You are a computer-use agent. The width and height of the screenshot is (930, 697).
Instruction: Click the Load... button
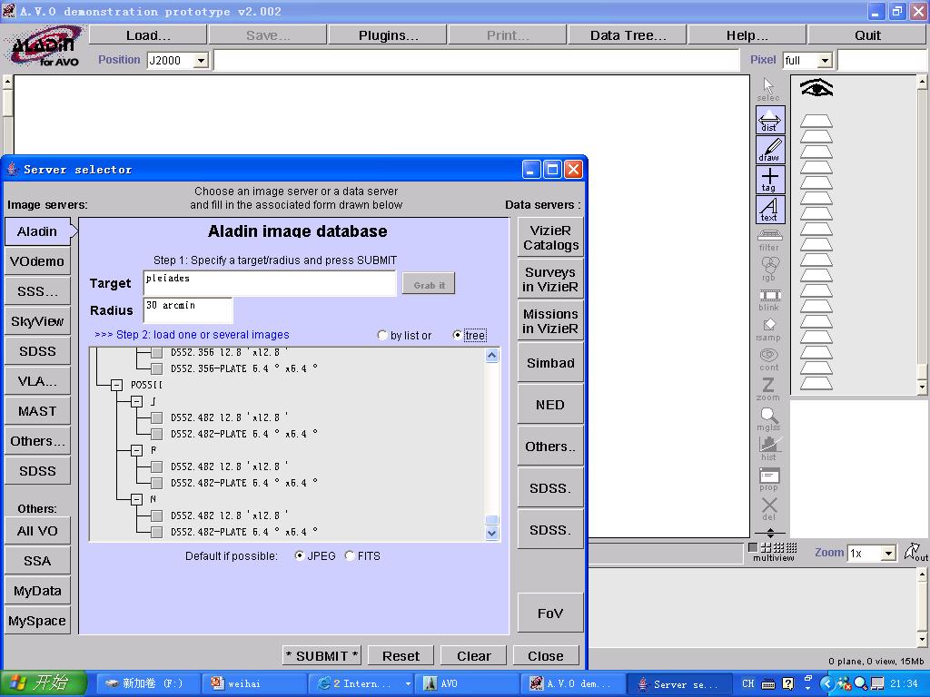[x=148, y=35]
